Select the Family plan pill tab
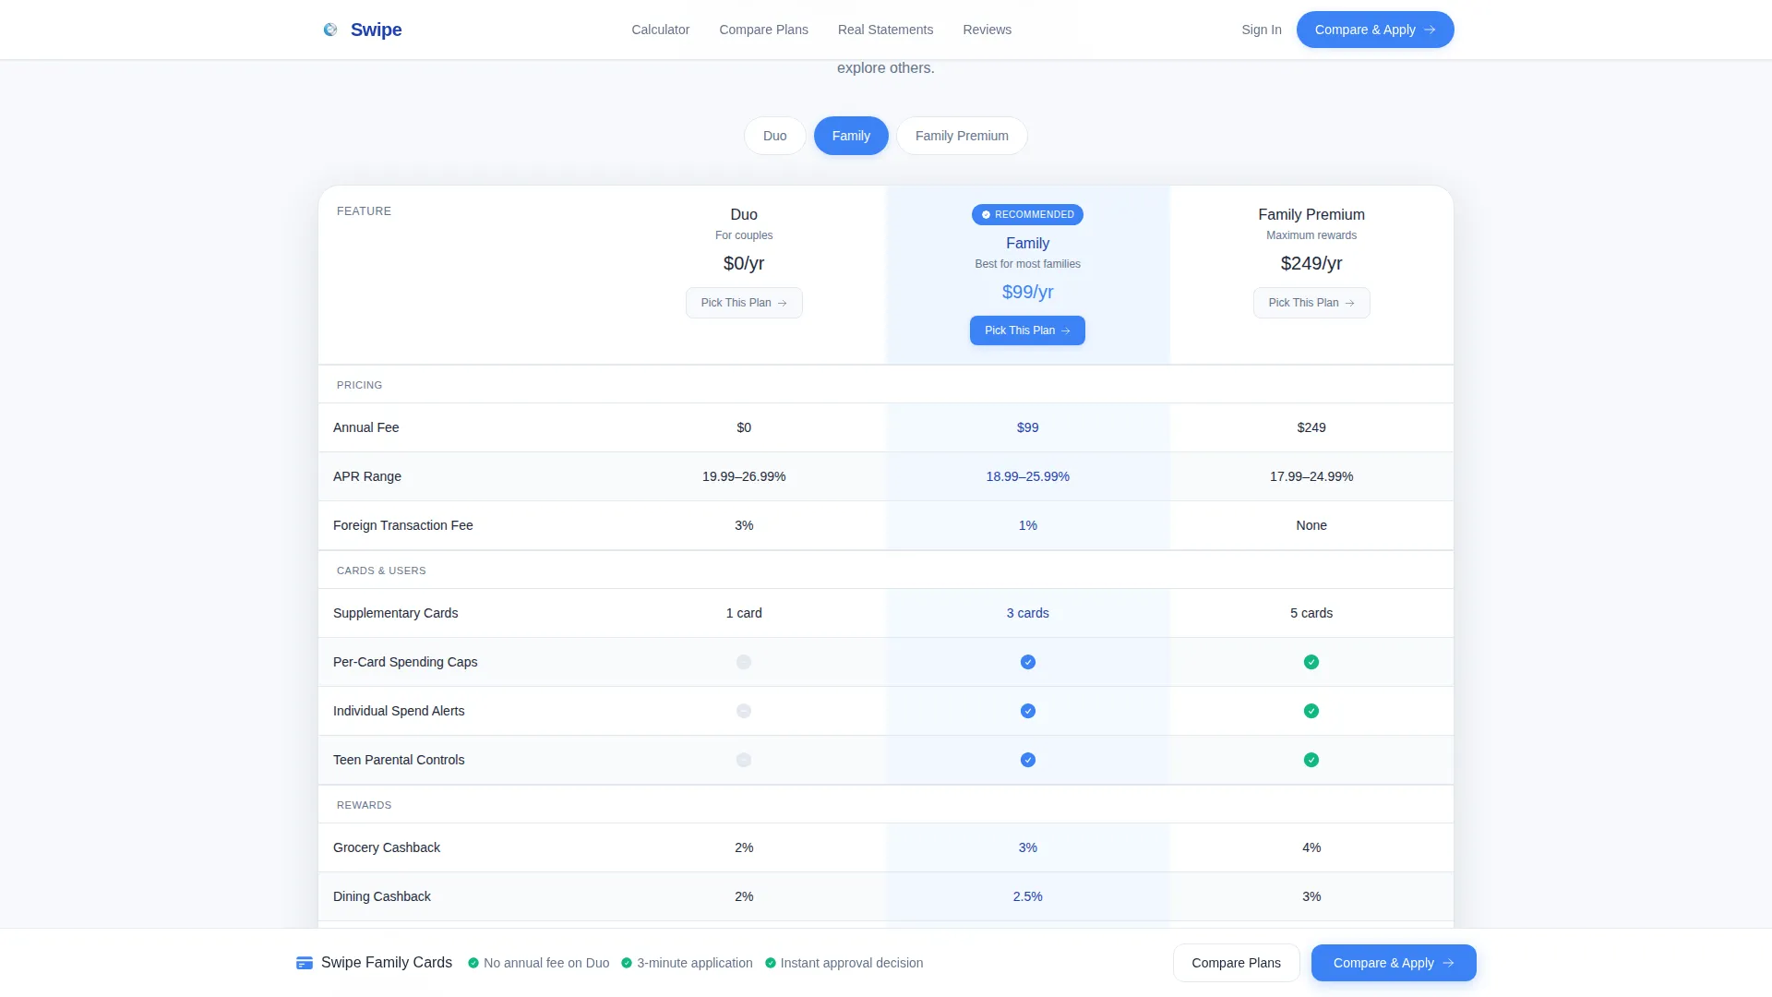 851,136
